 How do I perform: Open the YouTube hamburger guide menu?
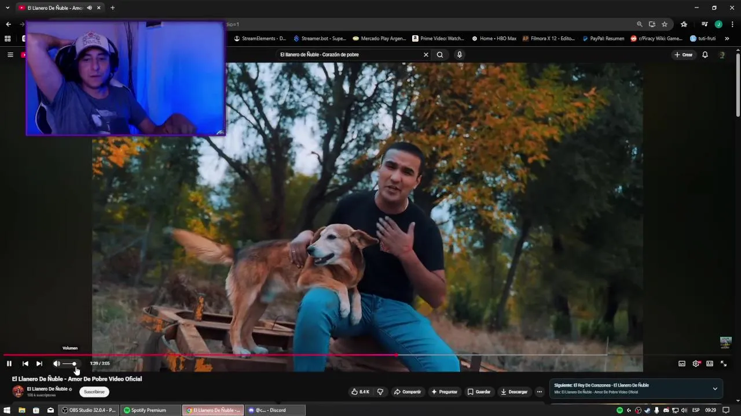(x=10, y=55)
